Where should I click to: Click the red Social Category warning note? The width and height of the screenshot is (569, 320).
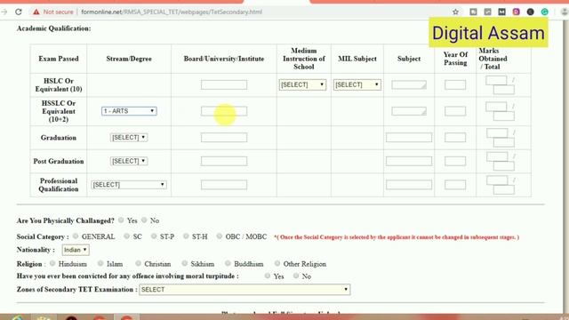(x=397, y=237)
